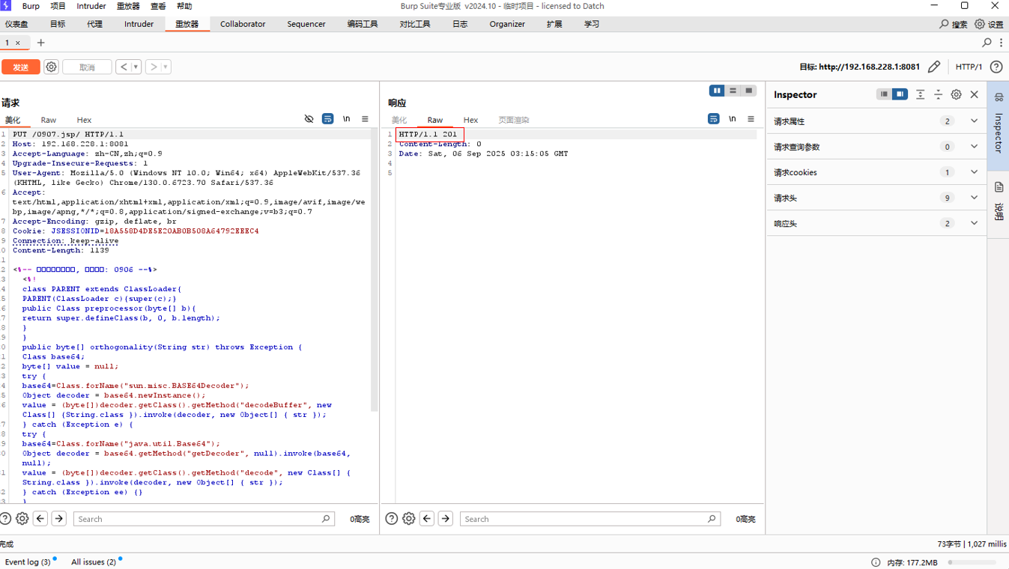Collapse all Inspector sections icon
Viewport: 1009px width, 569px height.
coord(938,94)
